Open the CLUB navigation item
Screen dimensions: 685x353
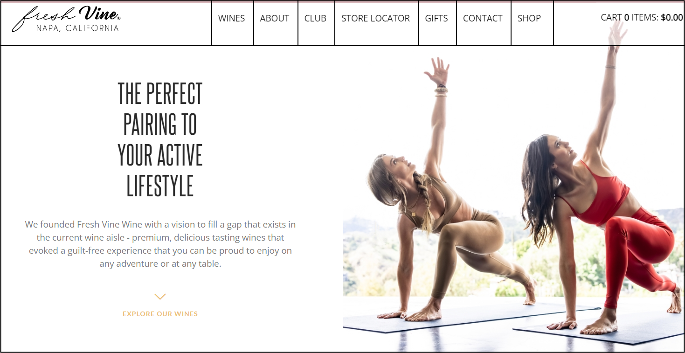[x=315, y=19]
